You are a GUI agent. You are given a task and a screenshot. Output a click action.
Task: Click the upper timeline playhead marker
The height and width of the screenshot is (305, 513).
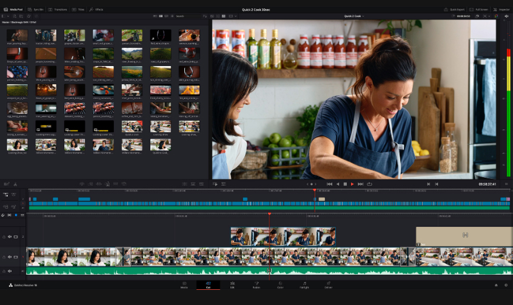[x=314, y=190]
